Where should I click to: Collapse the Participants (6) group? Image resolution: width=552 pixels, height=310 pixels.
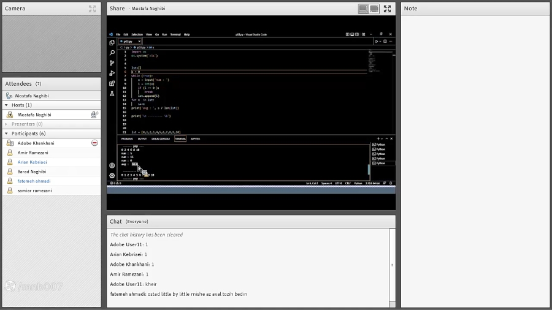click(x=7, y=134)
